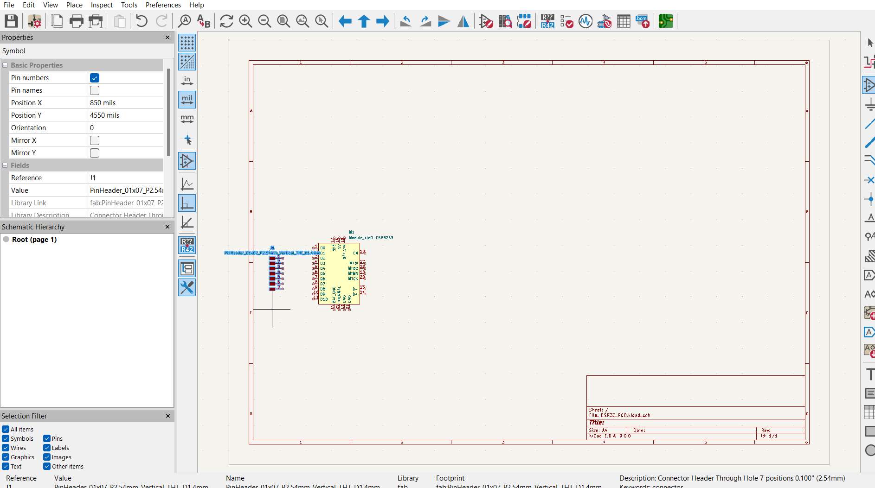Image resolution: width=875 pixels, height=488 pixels.
Task: Enable the Pin names checkbox
Action: tap(95, 90)
